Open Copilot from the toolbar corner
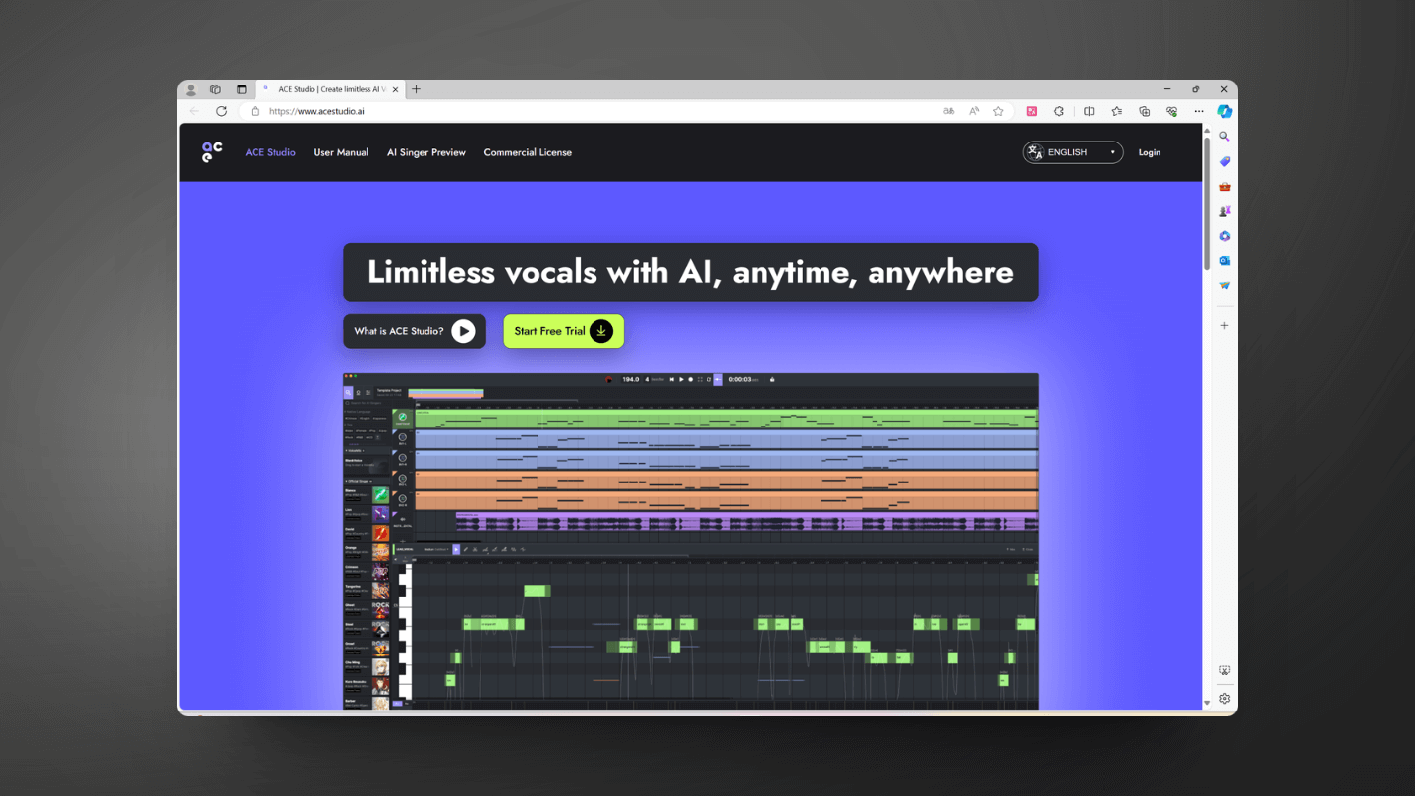 pos(1225,111)
